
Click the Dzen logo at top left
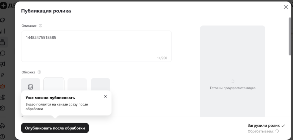7,6
